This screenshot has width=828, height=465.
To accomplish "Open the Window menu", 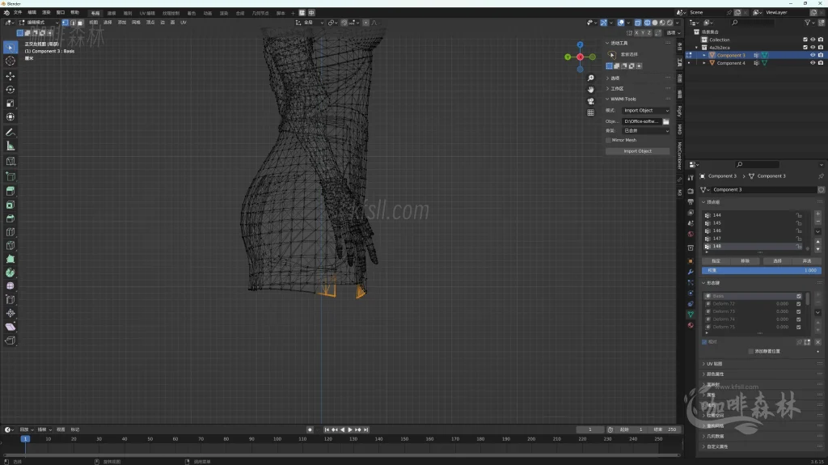I will pos(60,13).
